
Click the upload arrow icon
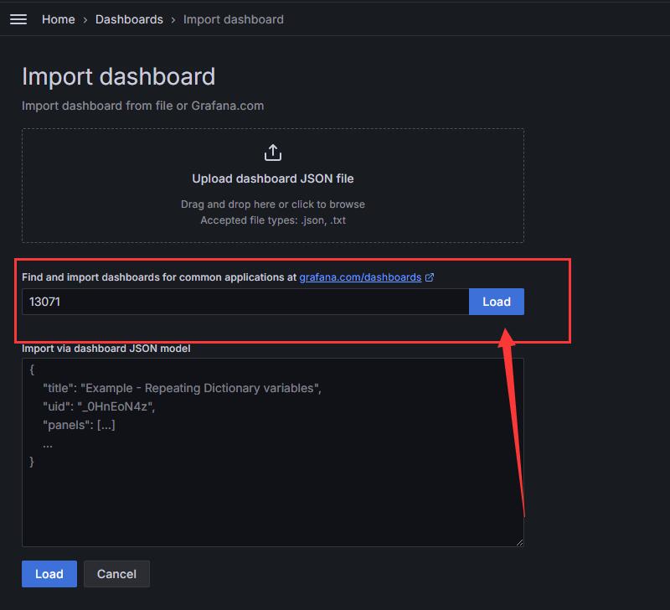(x=273, y=152)
